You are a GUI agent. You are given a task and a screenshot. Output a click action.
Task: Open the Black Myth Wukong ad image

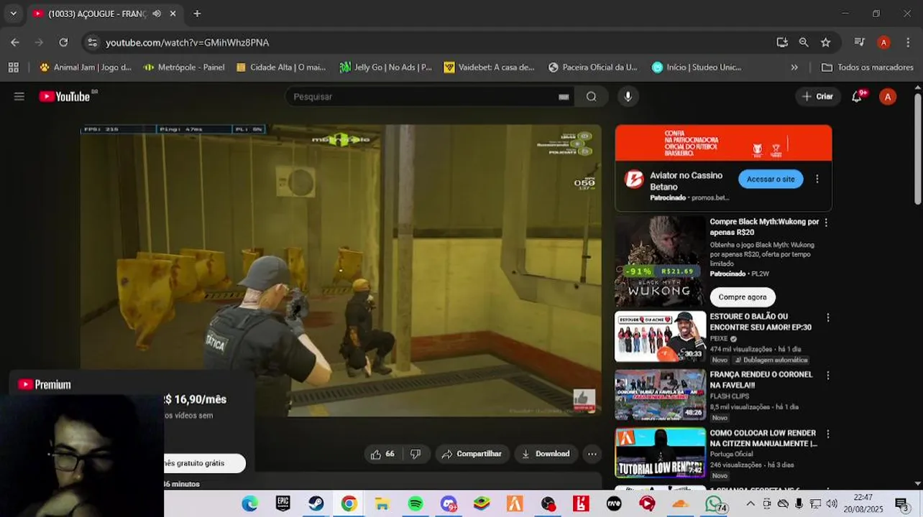pos(660,261)
